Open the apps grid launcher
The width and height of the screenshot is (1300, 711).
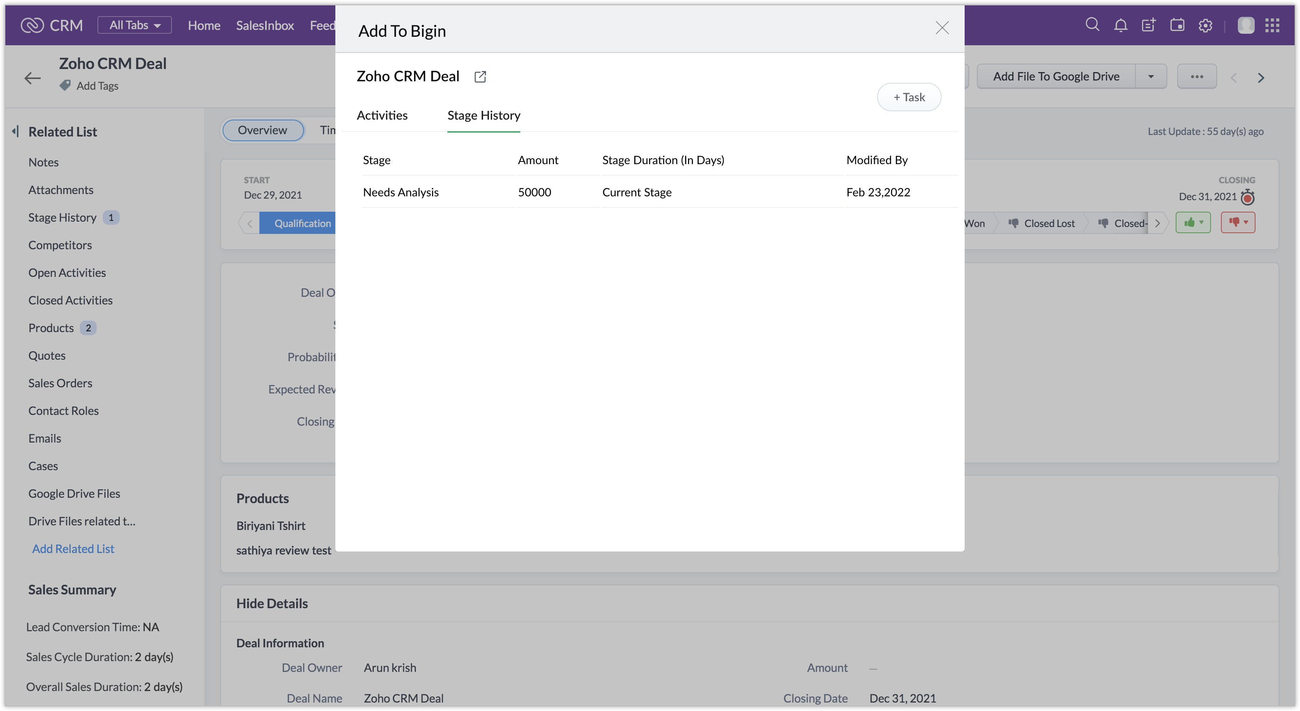tap(1272, 25)
